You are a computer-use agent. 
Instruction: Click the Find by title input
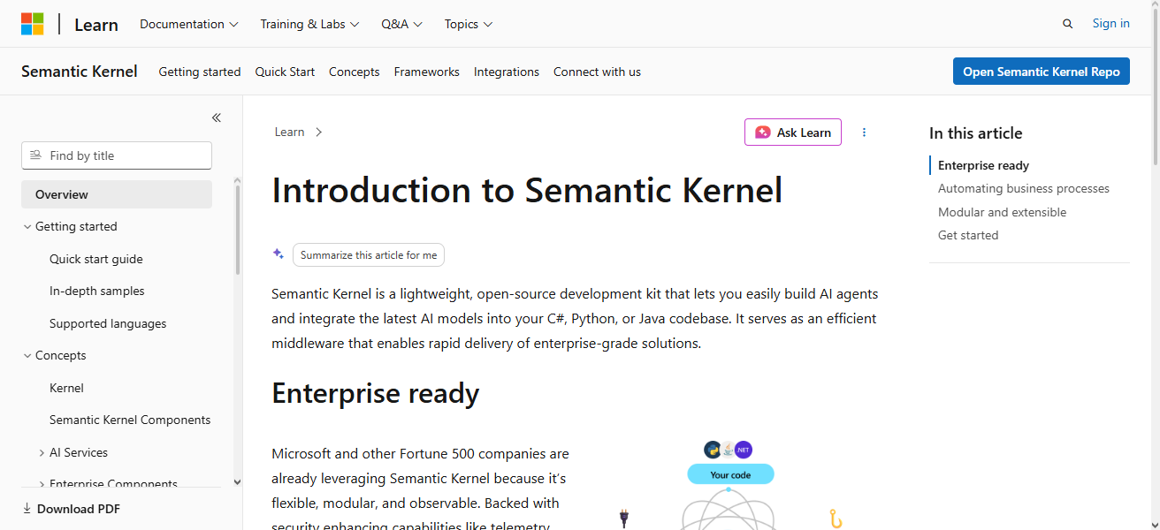117,155
